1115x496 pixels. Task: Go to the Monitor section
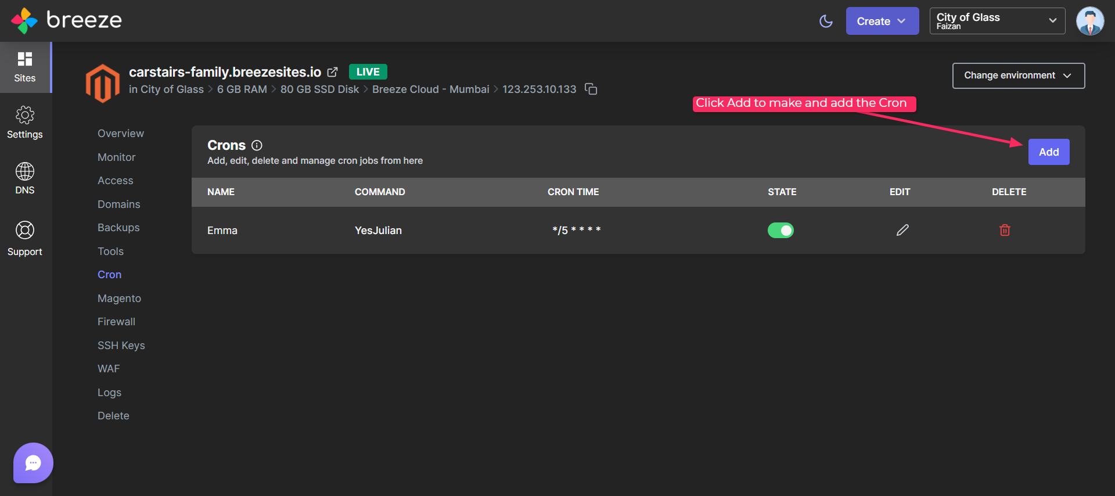point(116,157)
